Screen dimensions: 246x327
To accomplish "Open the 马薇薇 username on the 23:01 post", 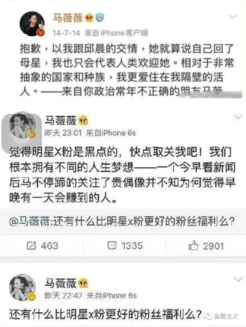I will tap(60, 120).
